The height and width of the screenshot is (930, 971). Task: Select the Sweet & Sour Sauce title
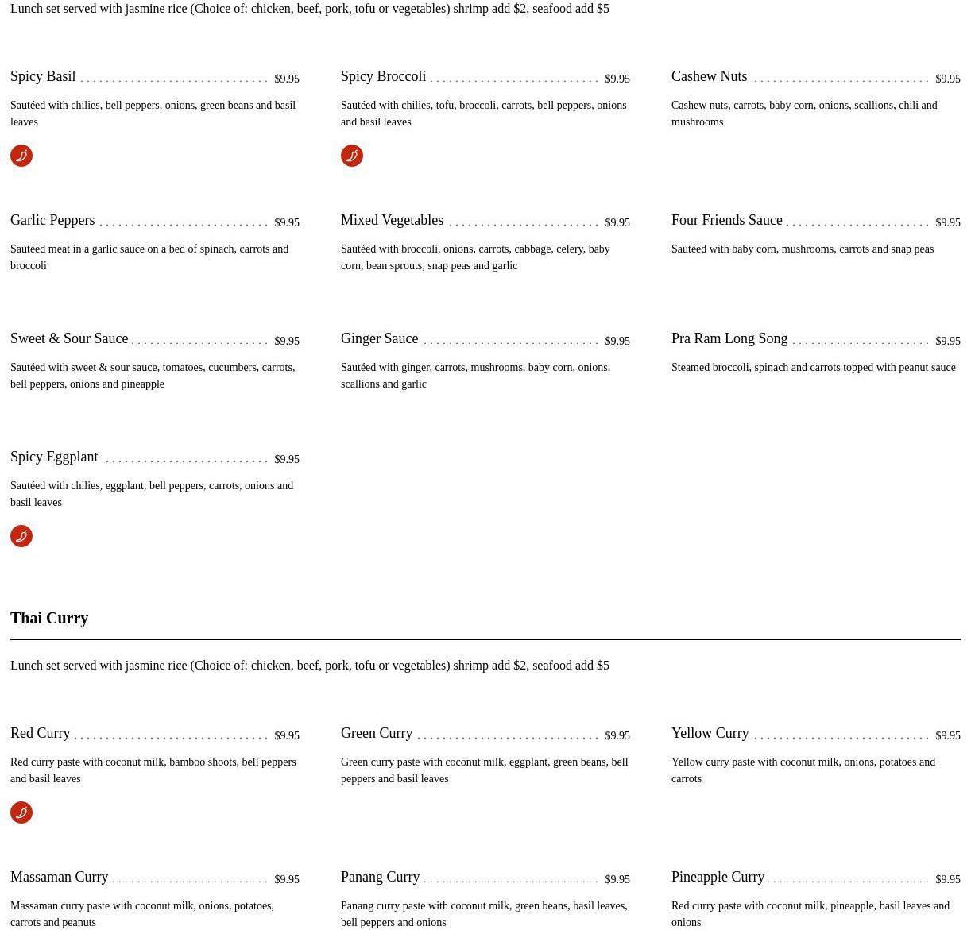tap(69, 338)
